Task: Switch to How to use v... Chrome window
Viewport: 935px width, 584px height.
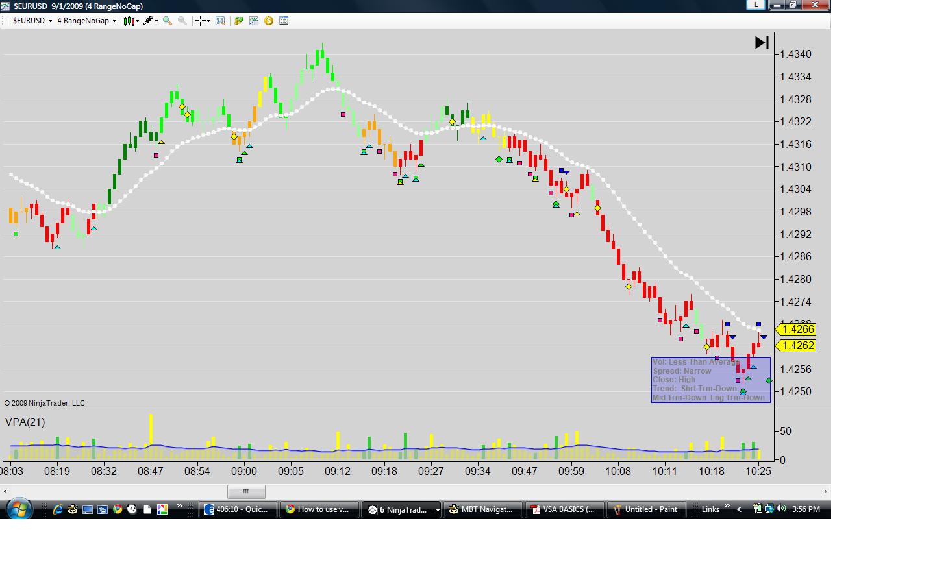Action: pyautogui.click(x=319, y=509)
